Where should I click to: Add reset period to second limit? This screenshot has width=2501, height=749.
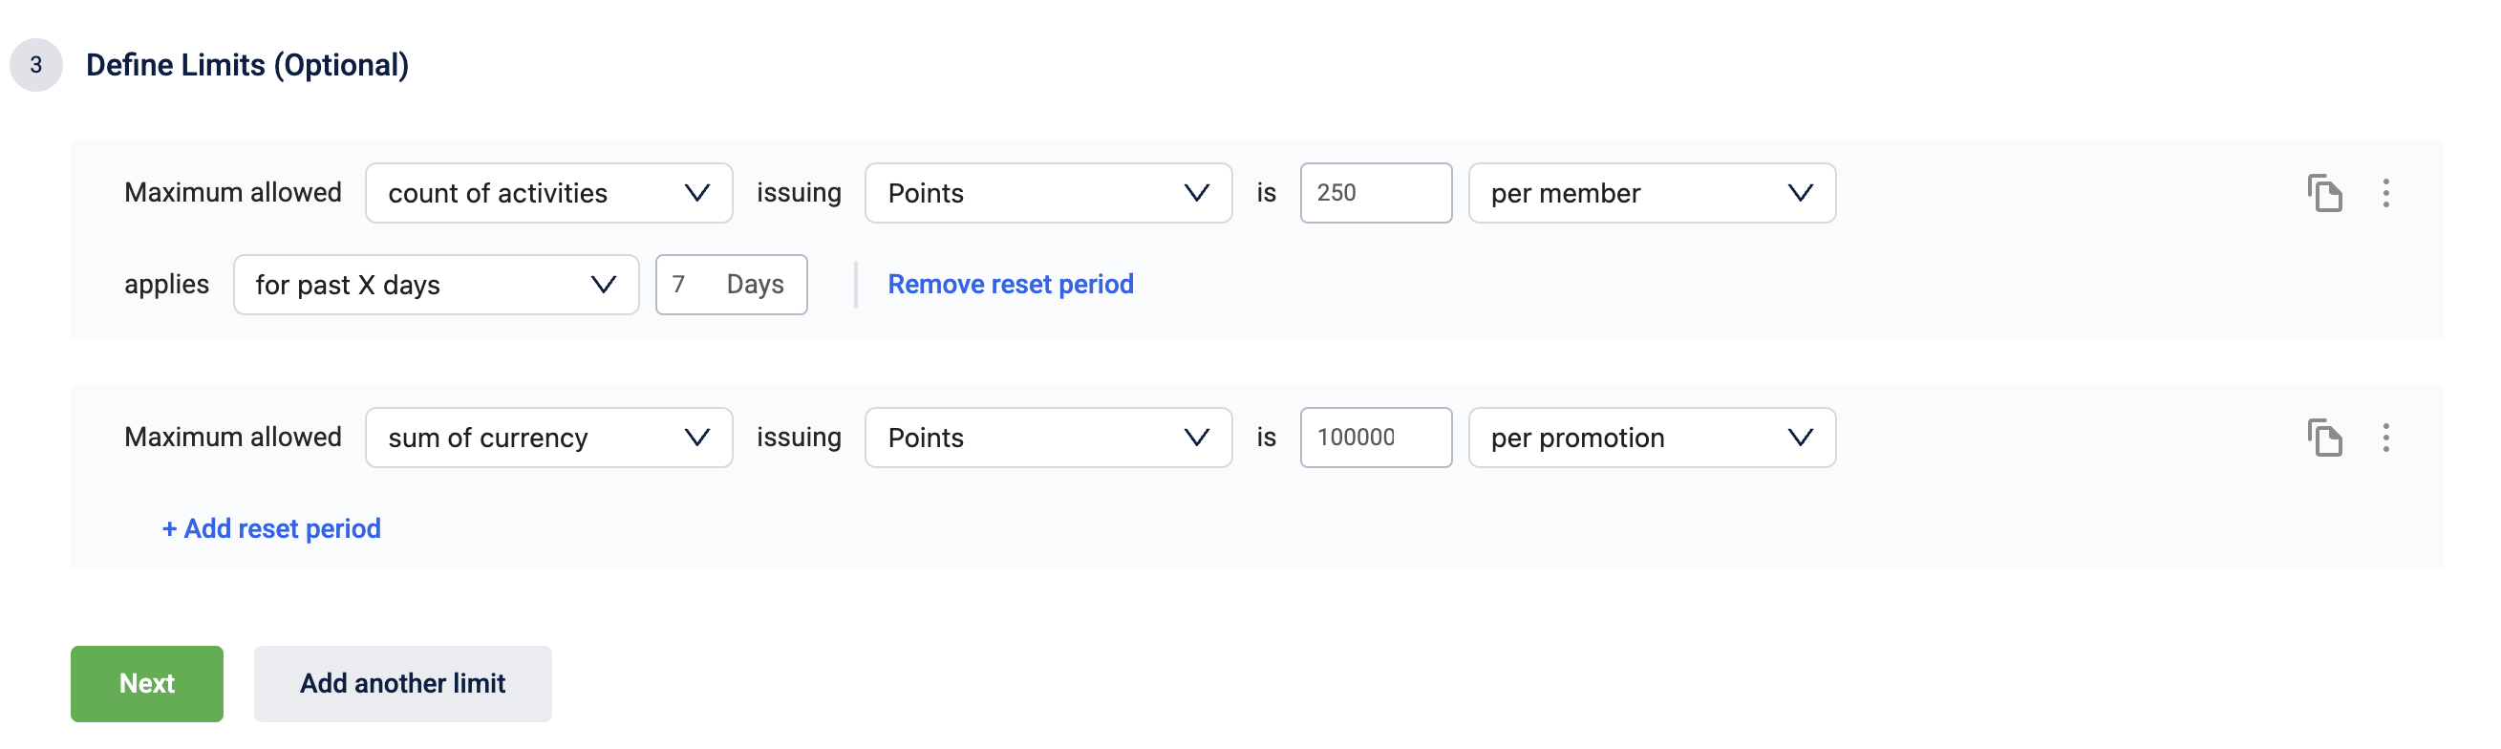tap(271, 528)
